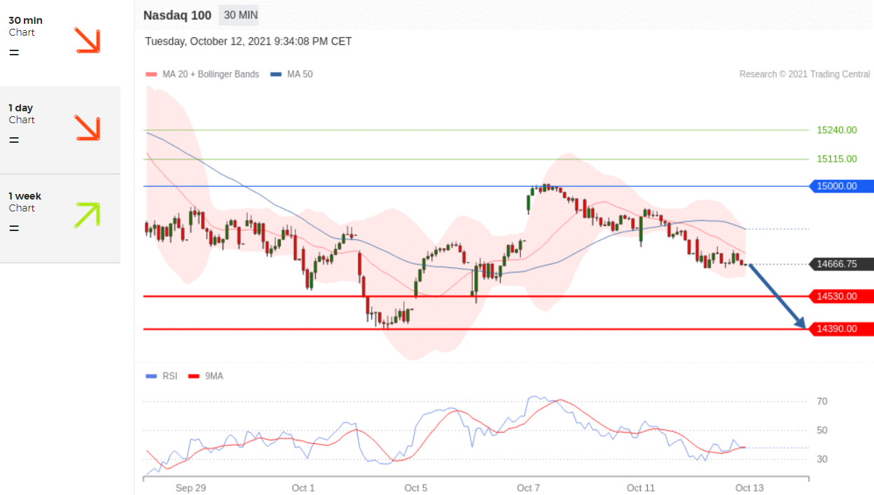Click the 15115.00 resistance label
874x495 pixels.
pos(837,159)
